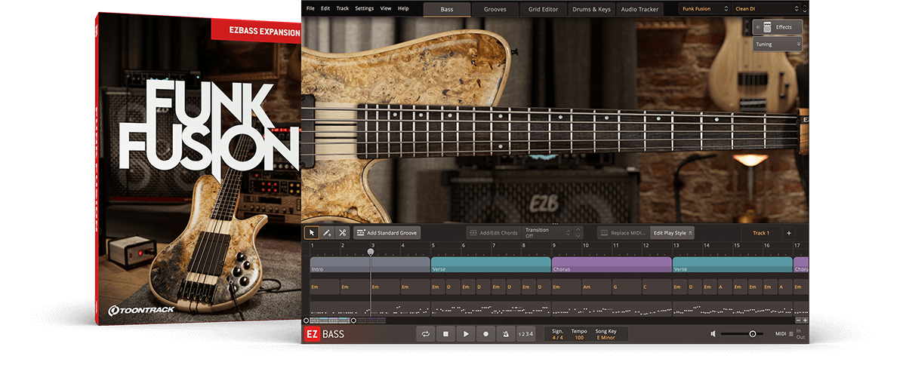Toggle loop playback

pos(427,334)
